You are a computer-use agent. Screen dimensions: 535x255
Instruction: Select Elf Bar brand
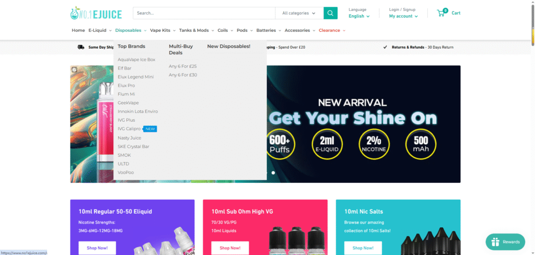coord(124,68)
